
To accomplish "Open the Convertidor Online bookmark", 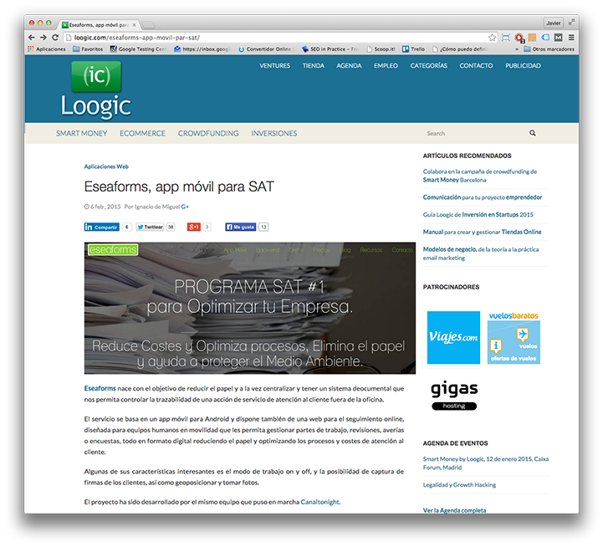I will pyautogui.click(x=266, y=49).
